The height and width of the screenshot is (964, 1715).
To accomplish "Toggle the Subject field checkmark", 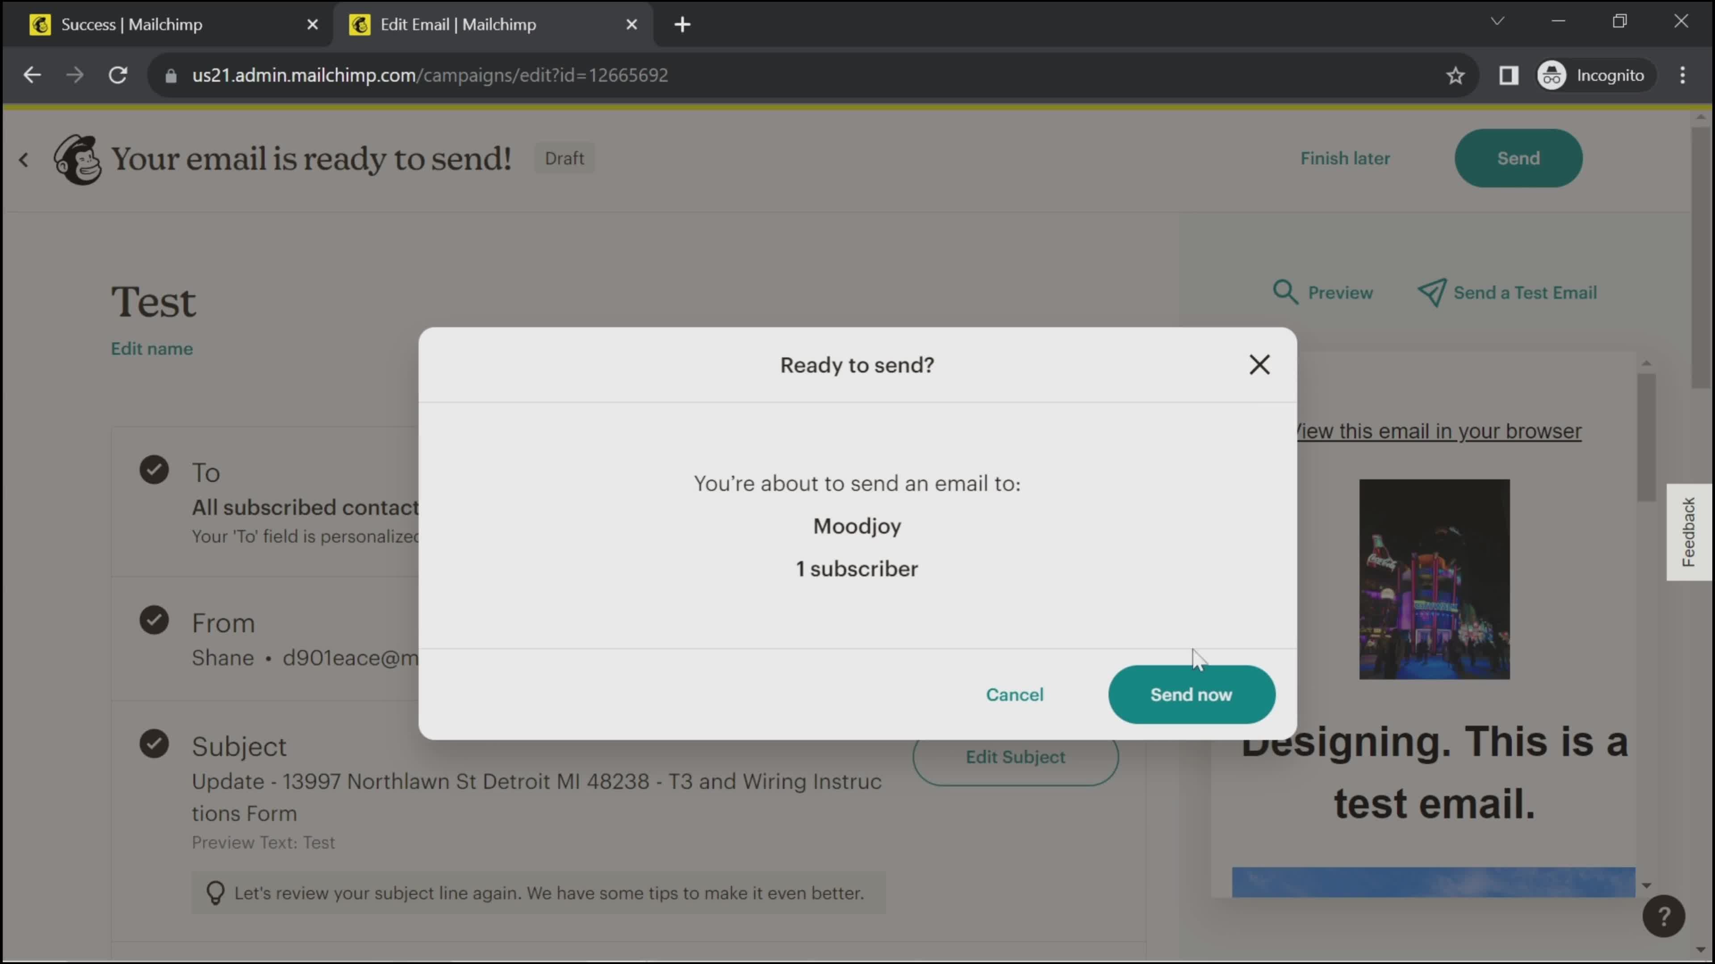I will pos(154,745).
